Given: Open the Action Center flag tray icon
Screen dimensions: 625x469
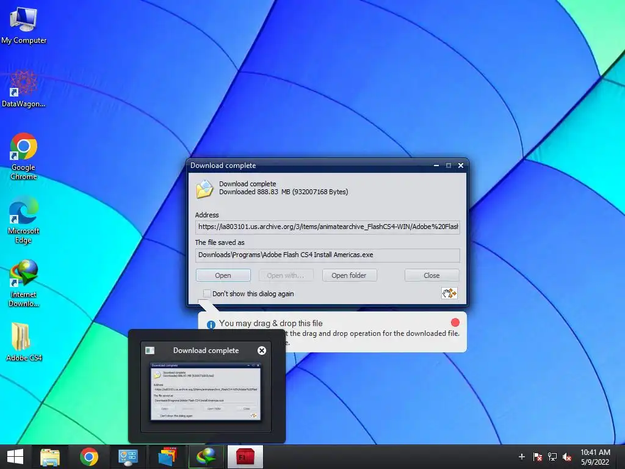Looking at the screenshot, I should point(537,457).
